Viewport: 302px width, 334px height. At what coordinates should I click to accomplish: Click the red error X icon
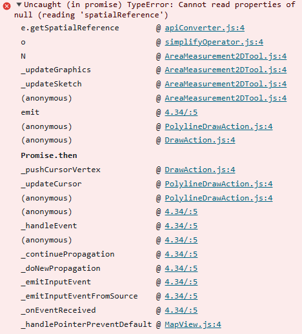(x=6, y=6)
